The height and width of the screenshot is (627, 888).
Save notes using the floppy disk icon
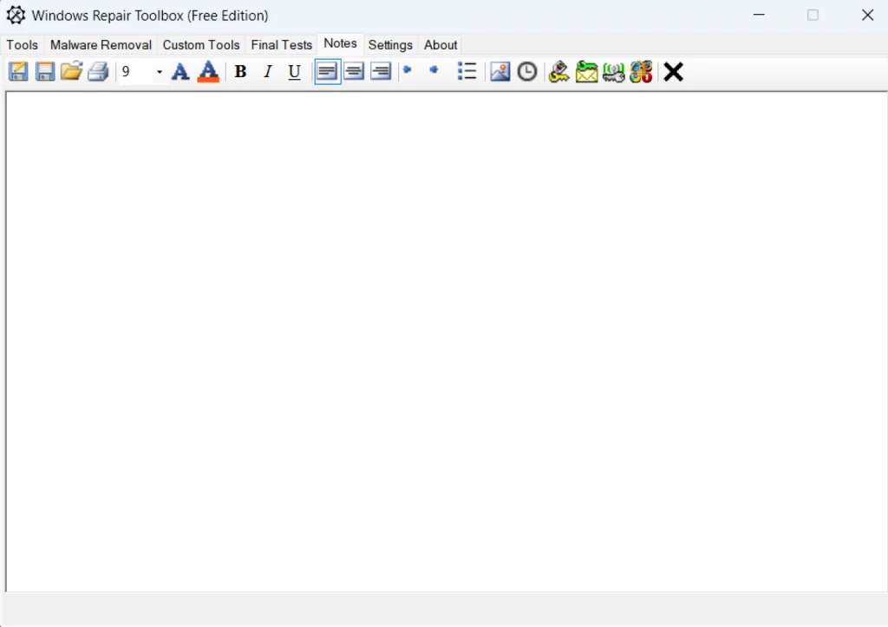point(45,72)
